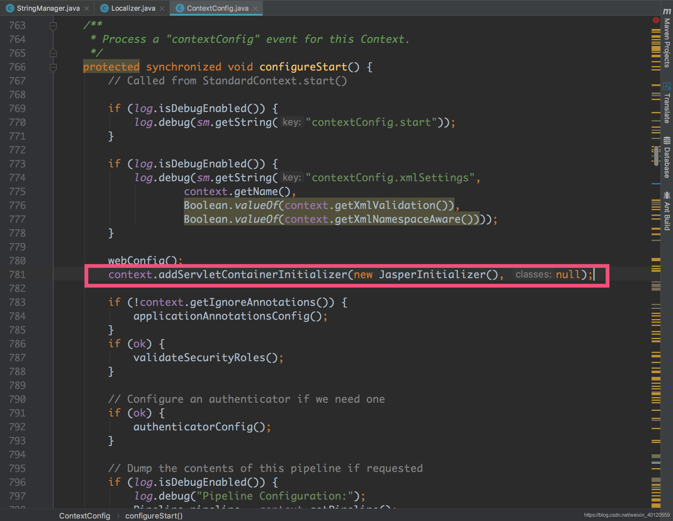
Task: Click the "contextConfig.xmlSettings" string literal
Action: (x=390, y=177)
